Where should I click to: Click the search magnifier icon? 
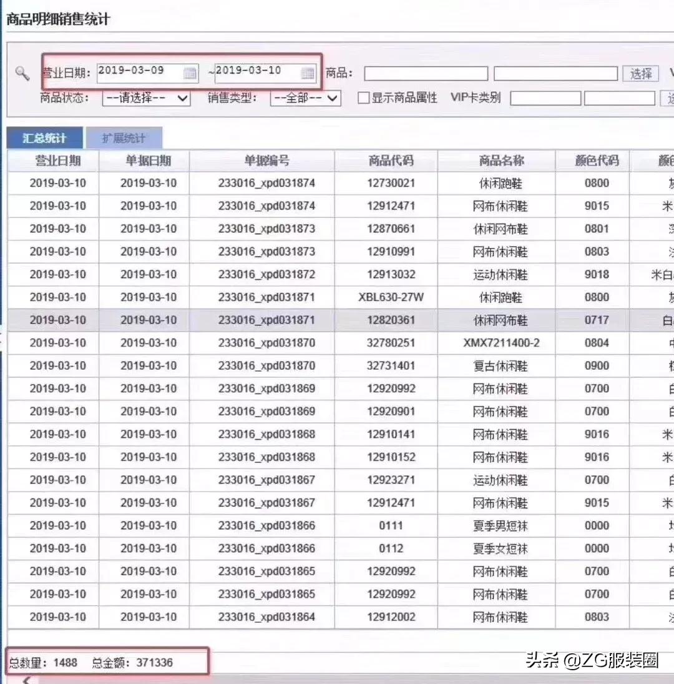23,74
